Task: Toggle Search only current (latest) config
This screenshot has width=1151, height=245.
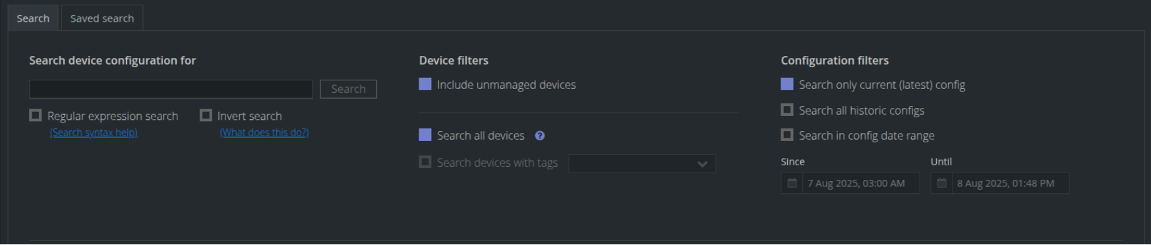Action: [x=787, y=84]
